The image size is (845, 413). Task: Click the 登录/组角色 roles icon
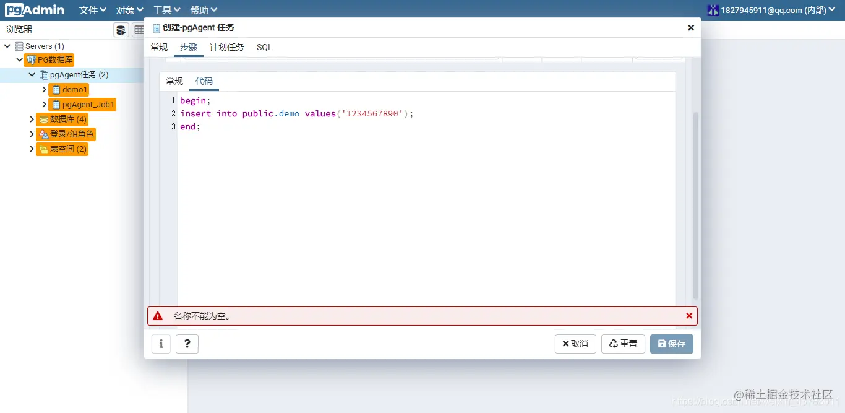pyautogui.click(x=44, y=134)
